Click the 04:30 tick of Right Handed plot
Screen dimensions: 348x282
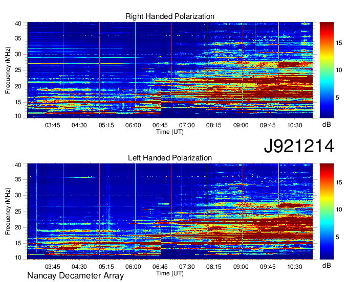pos(79,125)
